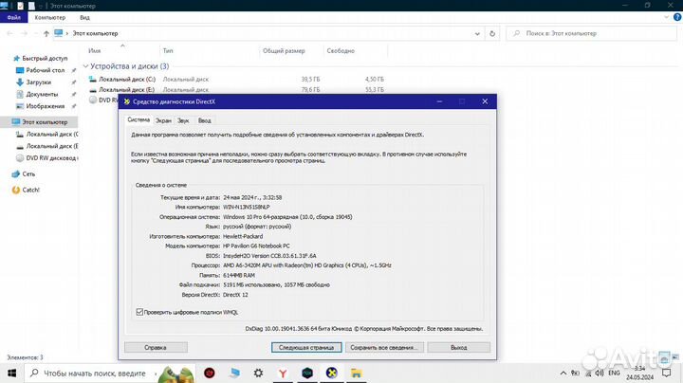The width and height of the screenshot is (683, 383).
Task: Click the volume speaker tray icon
Action: pyautogui.click(x=600, y=373)
